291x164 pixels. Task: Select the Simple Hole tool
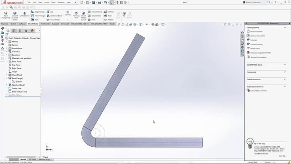point(95,16)
